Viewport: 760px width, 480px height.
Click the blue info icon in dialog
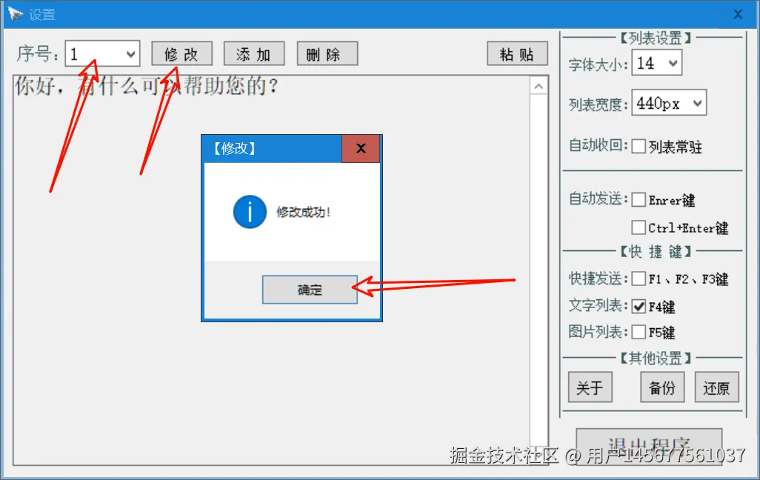(x=250, y=212)
